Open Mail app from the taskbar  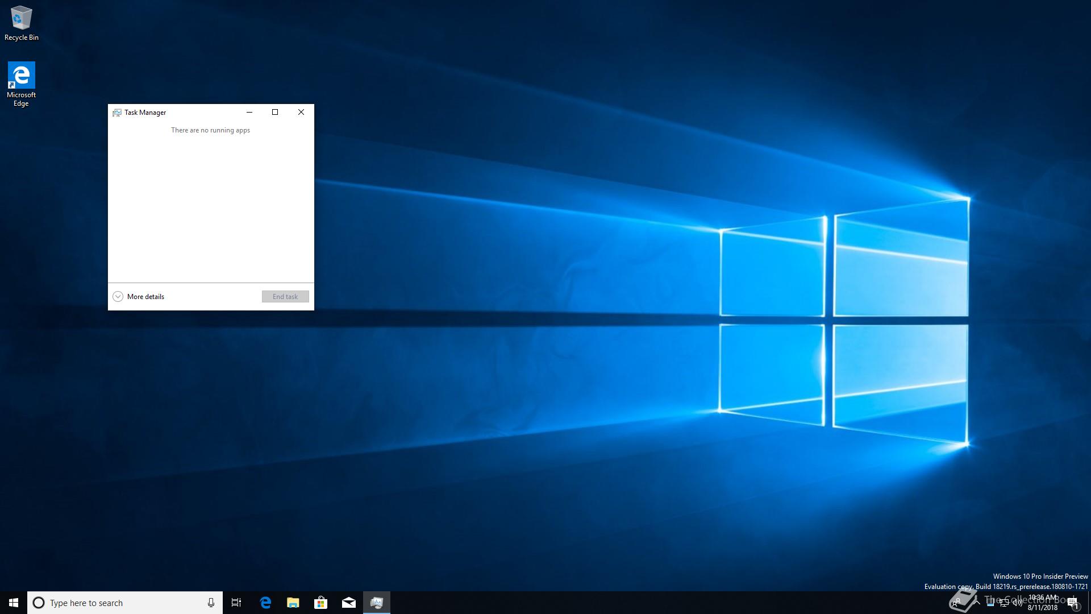[x=348, y=603]
